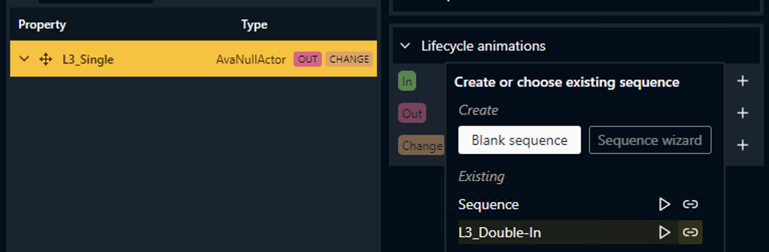Screen dimensions: 769x252
Task: Play the Sequence animation preview
Action: [664, 204]
